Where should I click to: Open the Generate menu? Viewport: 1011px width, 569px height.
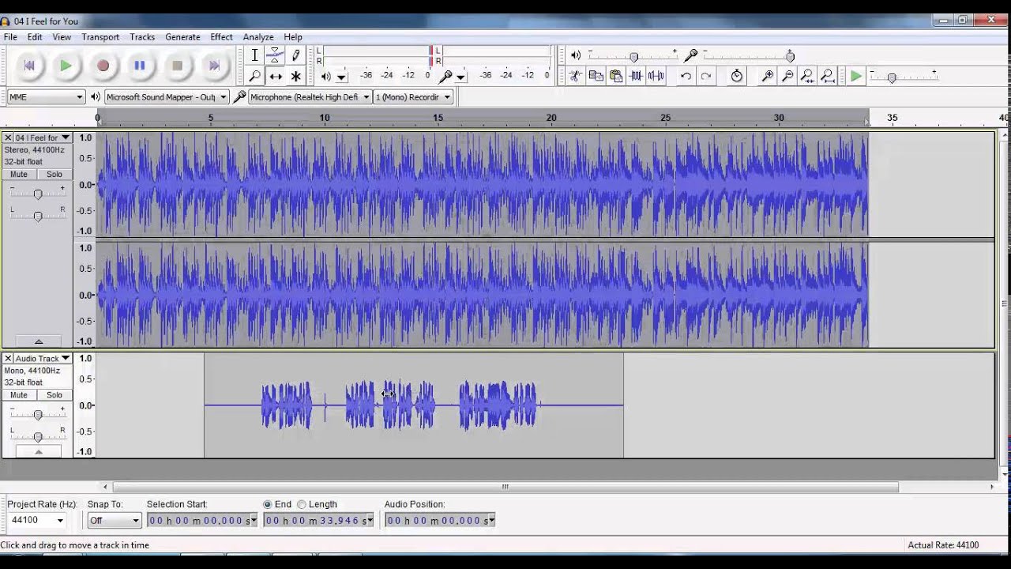coord(182,37)
